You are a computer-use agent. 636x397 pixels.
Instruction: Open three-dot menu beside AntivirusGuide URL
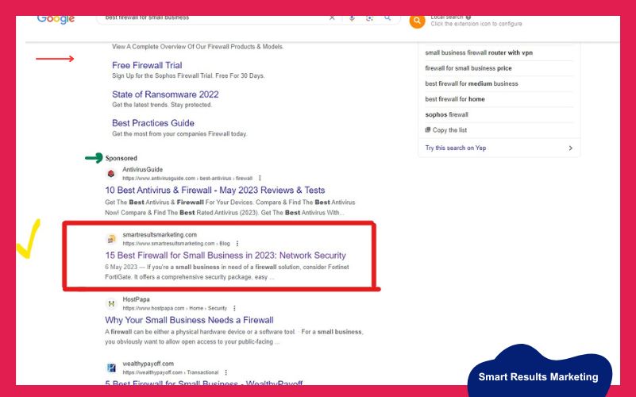260,179
